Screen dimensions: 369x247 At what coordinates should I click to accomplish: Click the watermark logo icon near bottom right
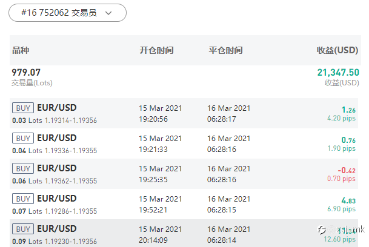point(322,229)
